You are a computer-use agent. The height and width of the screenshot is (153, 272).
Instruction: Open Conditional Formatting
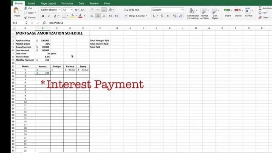193,13
